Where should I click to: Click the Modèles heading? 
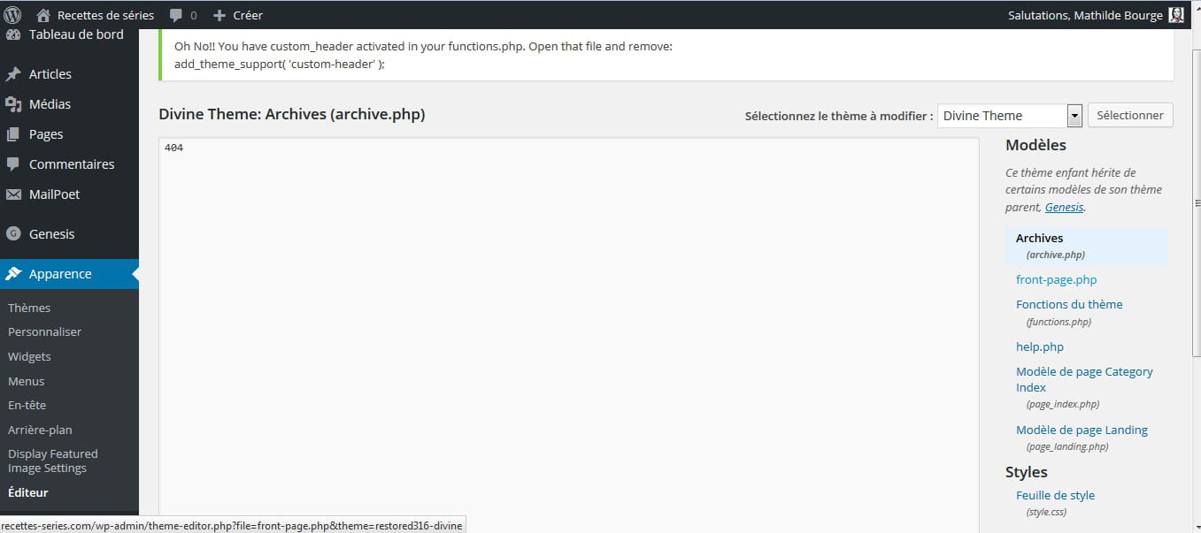1035,146
